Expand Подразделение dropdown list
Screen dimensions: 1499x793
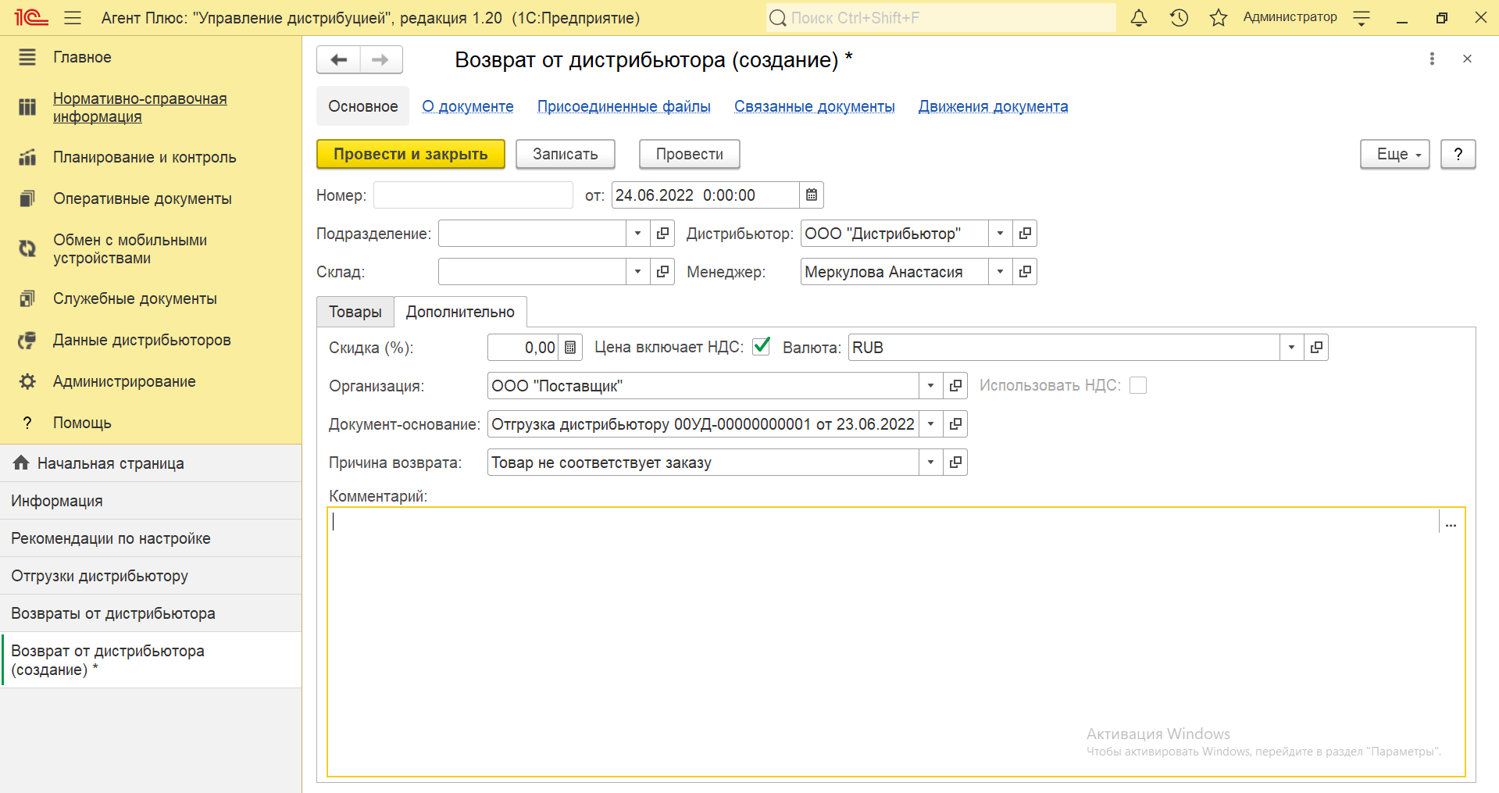[x=637, y=234]
